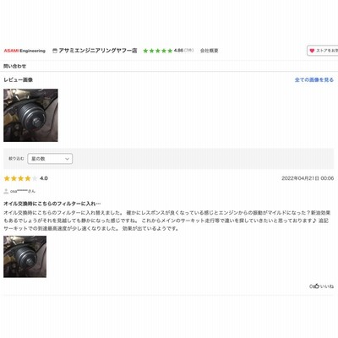Click the heart icon on the favorite store button
The height and width of the screenshot is (338, 338).
[312, 51]
